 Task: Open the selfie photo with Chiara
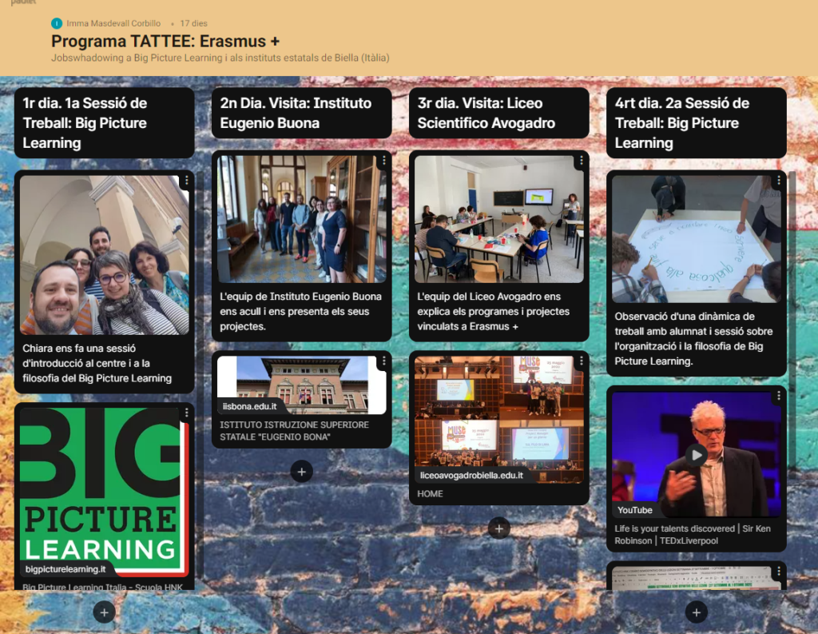coord(105,254)
